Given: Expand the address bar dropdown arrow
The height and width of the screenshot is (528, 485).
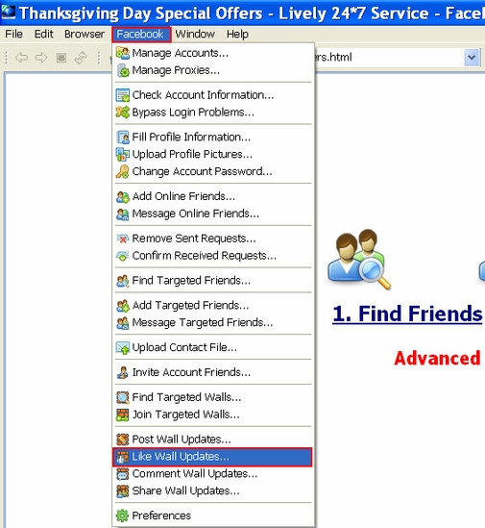Looking at the screenshot, I should [x=472, y=58].
